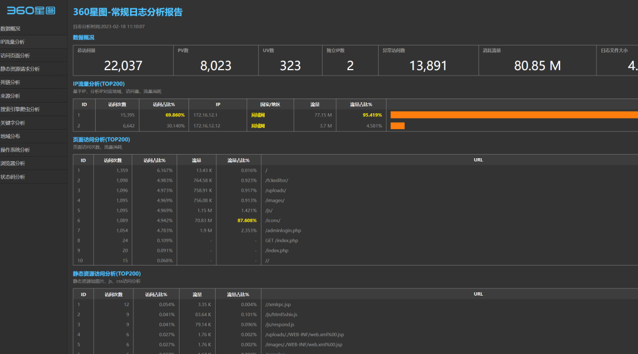Viewport: 638px width, 354px height.
Task: Click the 6.167% visit ratio cell
Action: click(165, 171)
